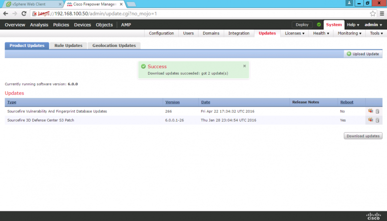Go back using browser back arrow

[x=6, y=14]
